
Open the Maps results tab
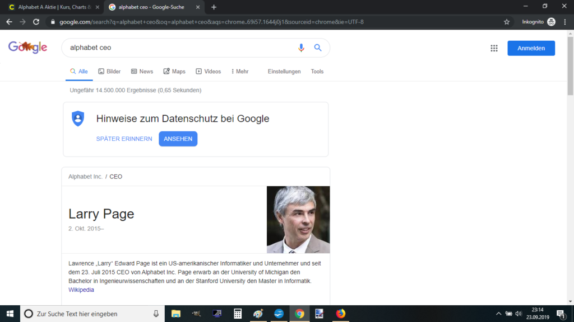point(175,72)
